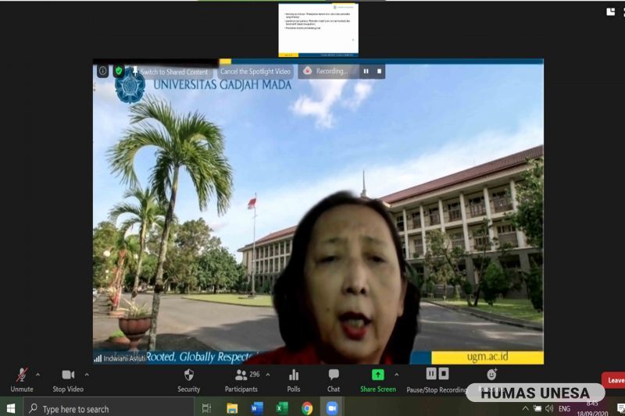This screenshot has width=625, height=416.
Task: Open Task View in taskbar
Action: point(206,408)
